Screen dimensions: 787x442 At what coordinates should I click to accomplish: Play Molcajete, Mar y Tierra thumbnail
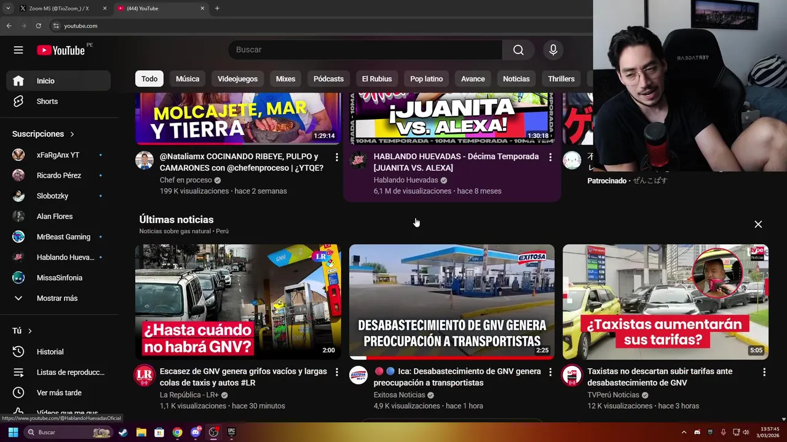[x=238, y=118]
